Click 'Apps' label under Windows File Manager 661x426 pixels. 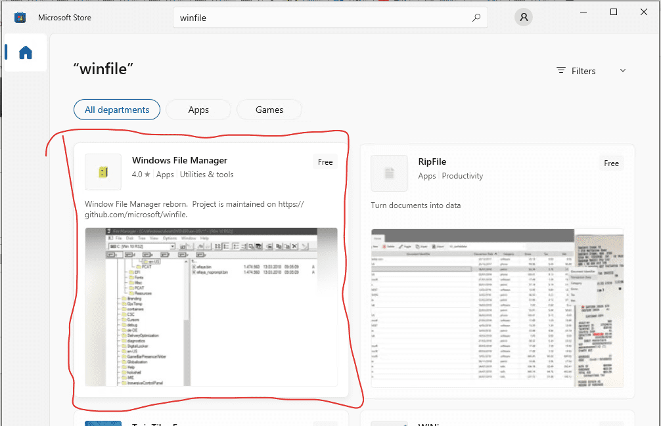click(x=165, y=175)
